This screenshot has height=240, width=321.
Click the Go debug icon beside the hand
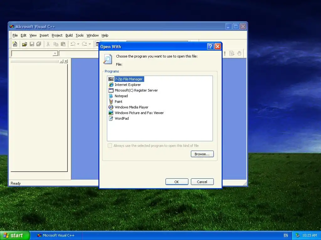coord(232,53)
